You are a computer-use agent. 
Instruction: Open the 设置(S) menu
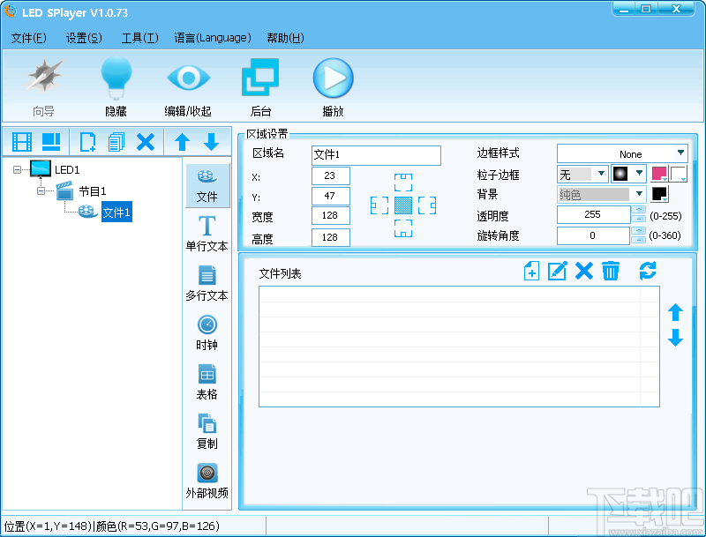(x=84, y=38)
